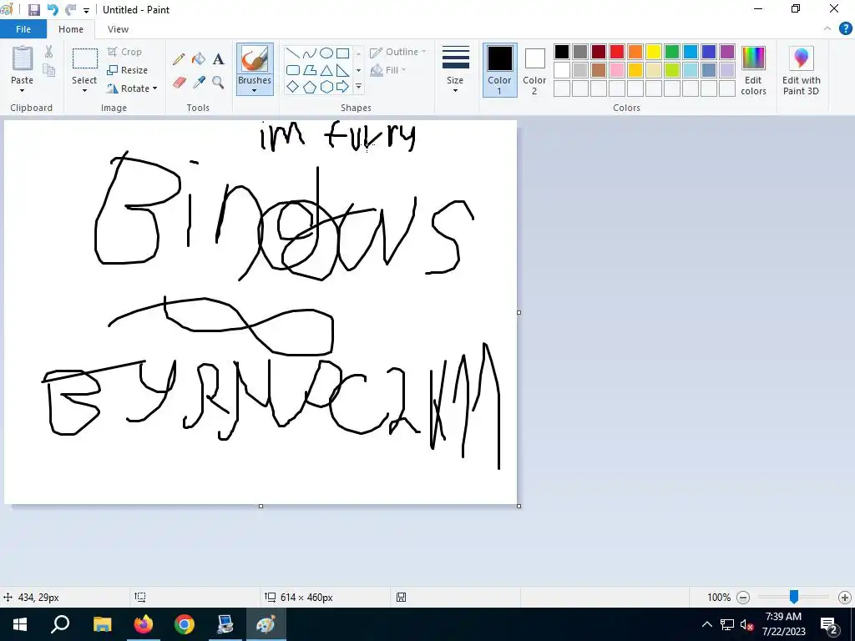The width and height of the screenshot is (855, 641).
Task: Click the Undo arrow in title bar
Action: (53, 10)
